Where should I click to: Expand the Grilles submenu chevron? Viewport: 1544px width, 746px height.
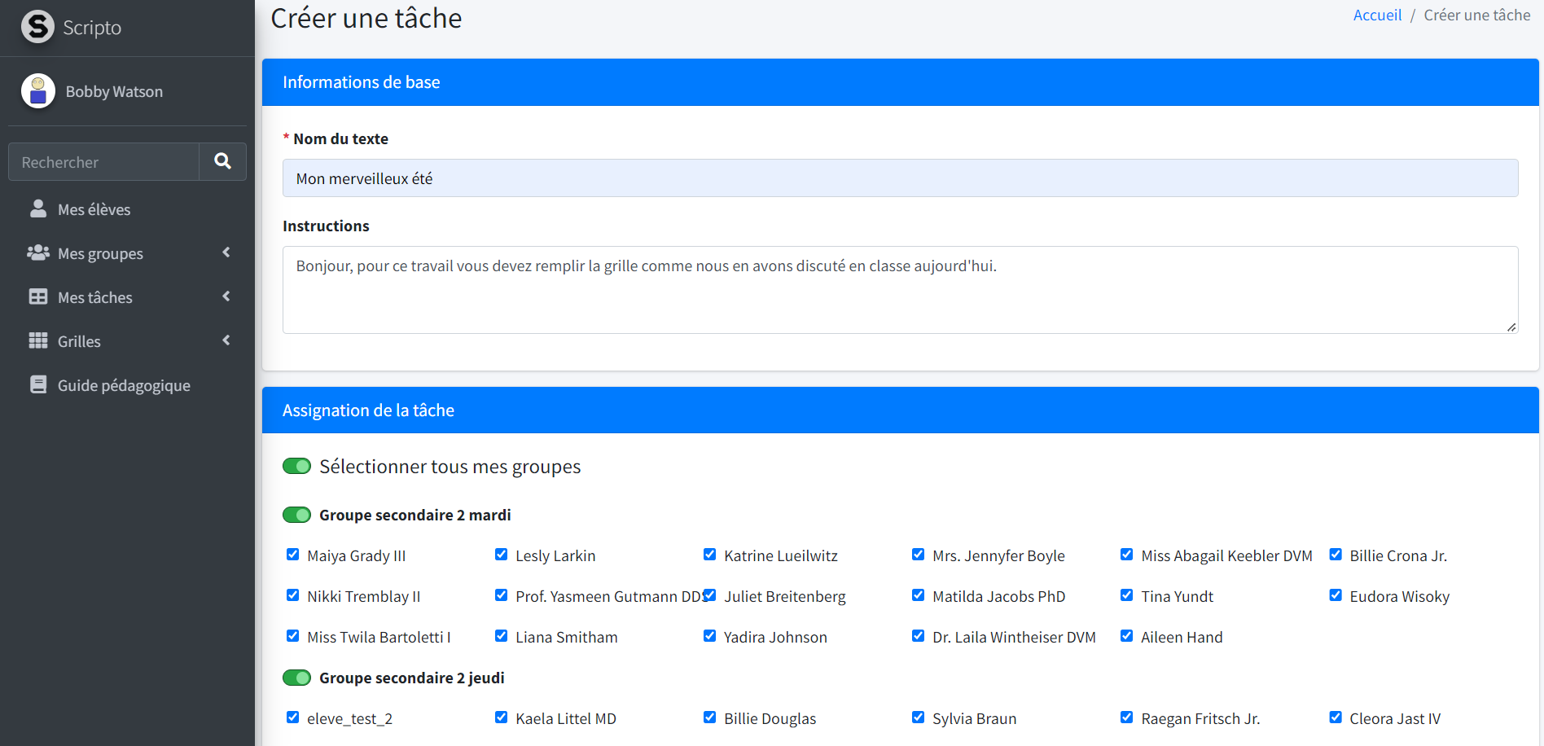click(226, 341)
